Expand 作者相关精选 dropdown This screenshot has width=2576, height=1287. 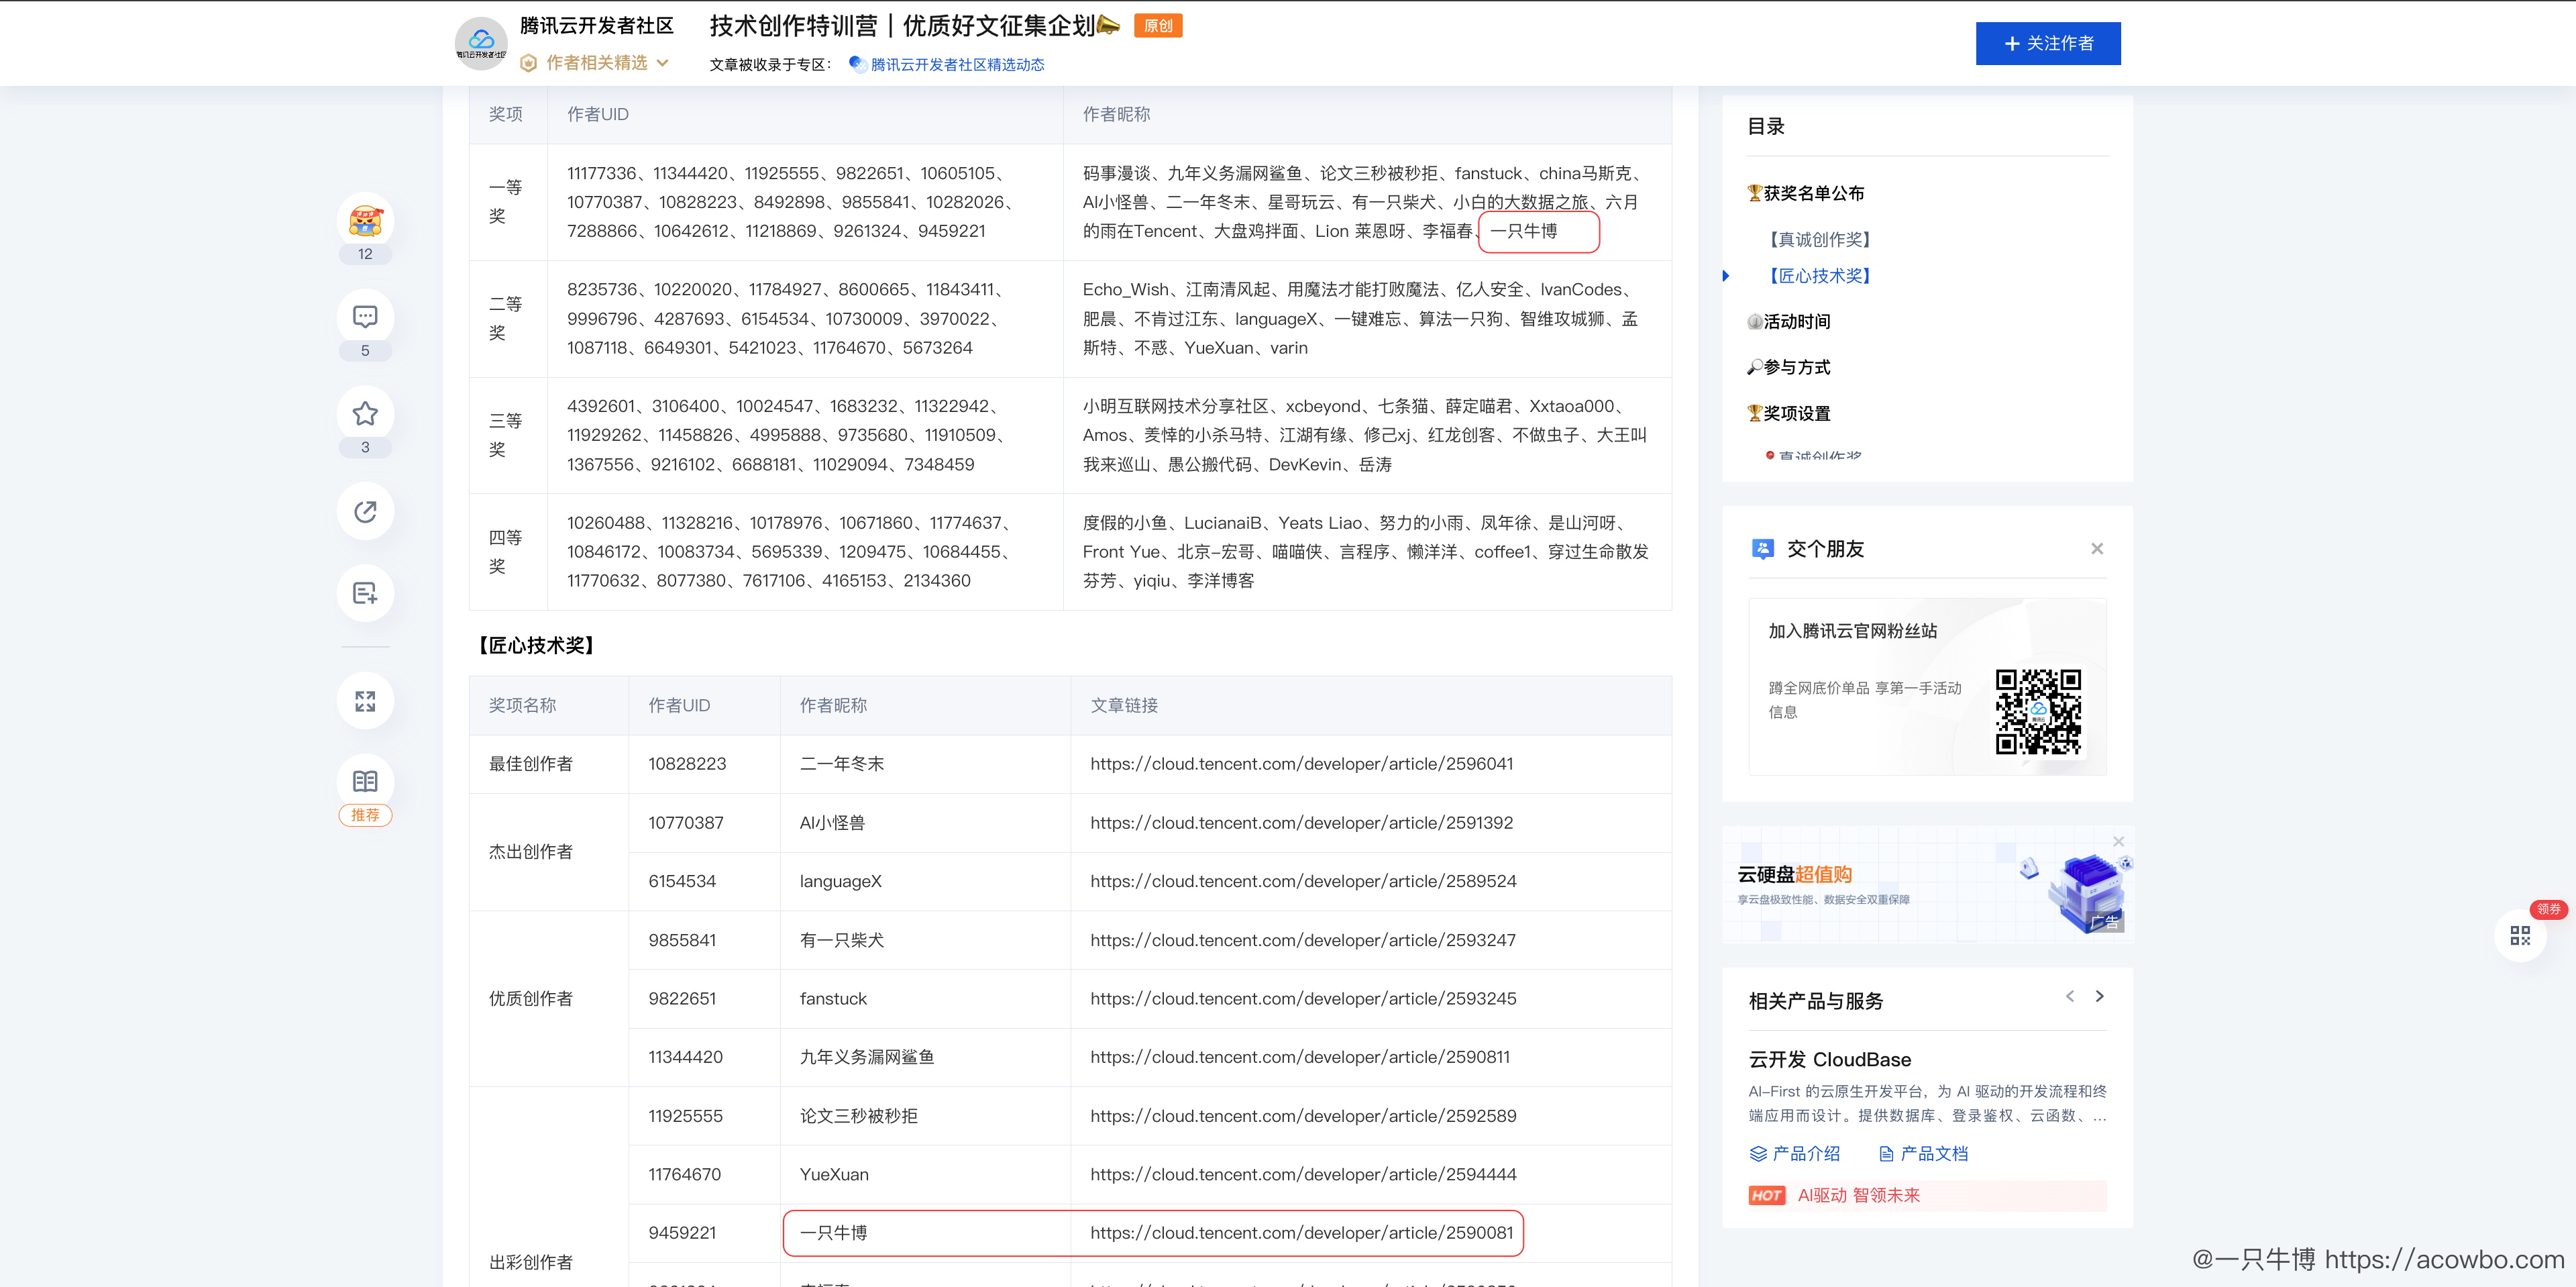pyautogui.click(x=596, y=63)
